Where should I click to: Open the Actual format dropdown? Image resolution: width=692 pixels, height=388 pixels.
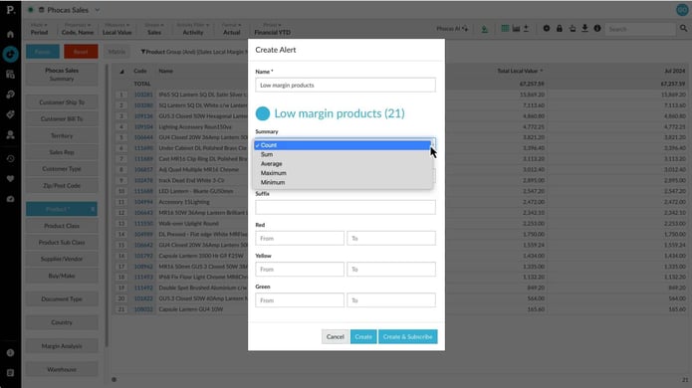coord(232,29)
